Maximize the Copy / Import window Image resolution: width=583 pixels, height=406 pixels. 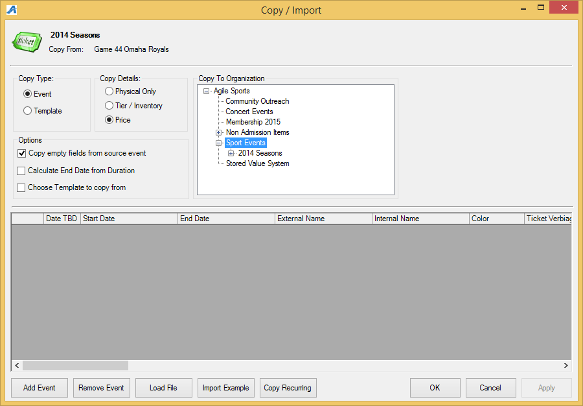[x=541, y=7]
